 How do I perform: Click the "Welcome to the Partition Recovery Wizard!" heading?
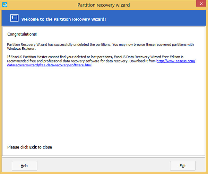pos(63,19)
